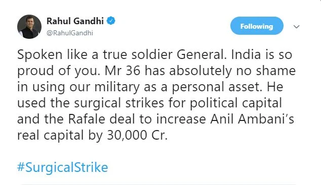Click the checkmark beside Rahul Gandhi's name
Image resolution: width=321 pixels, height=185 pixels.
pyautogui.click(x=111, y=21)
